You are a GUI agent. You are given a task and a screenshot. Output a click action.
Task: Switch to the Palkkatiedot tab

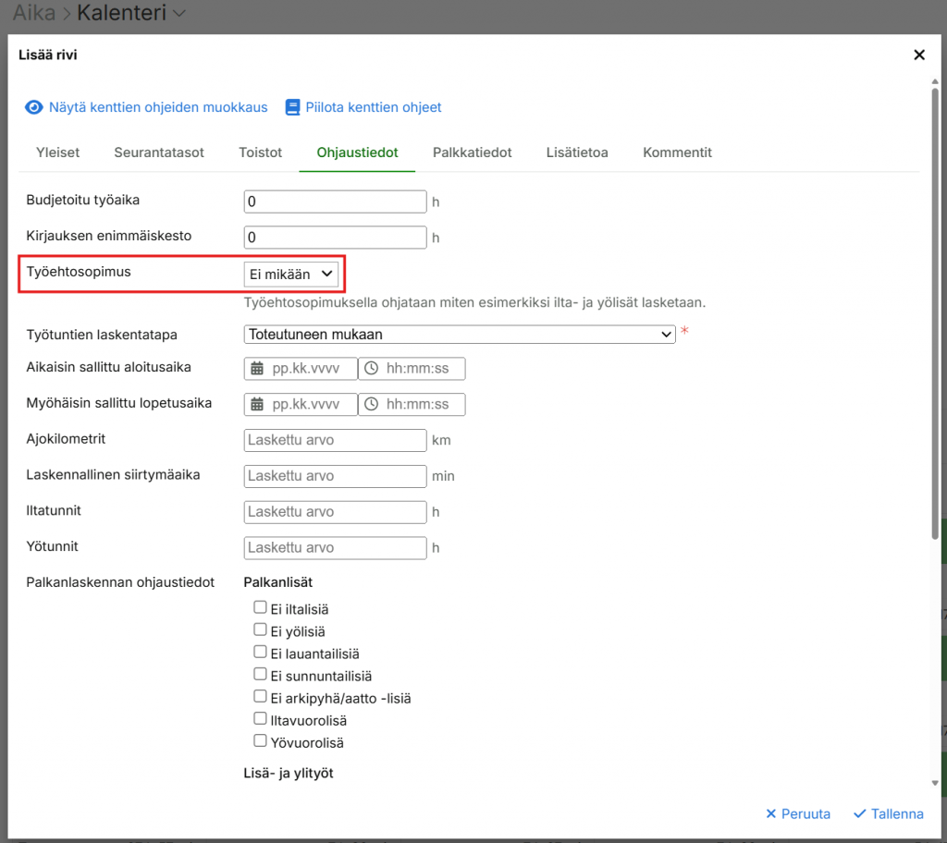click(472, 153)
